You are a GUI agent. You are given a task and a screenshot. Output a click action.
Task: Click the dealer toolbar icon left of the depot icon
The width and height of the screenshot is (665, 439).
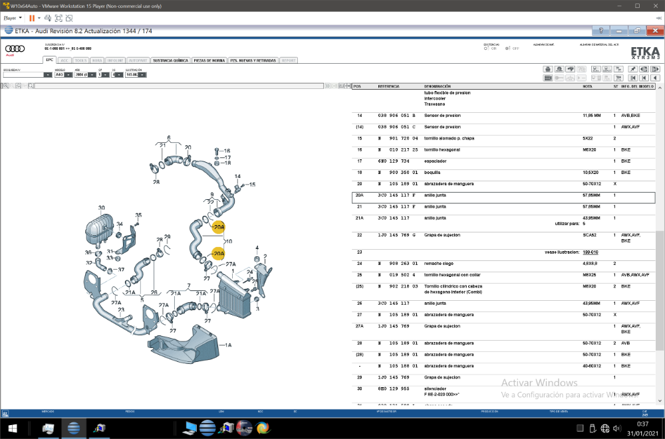coord(596,69)
